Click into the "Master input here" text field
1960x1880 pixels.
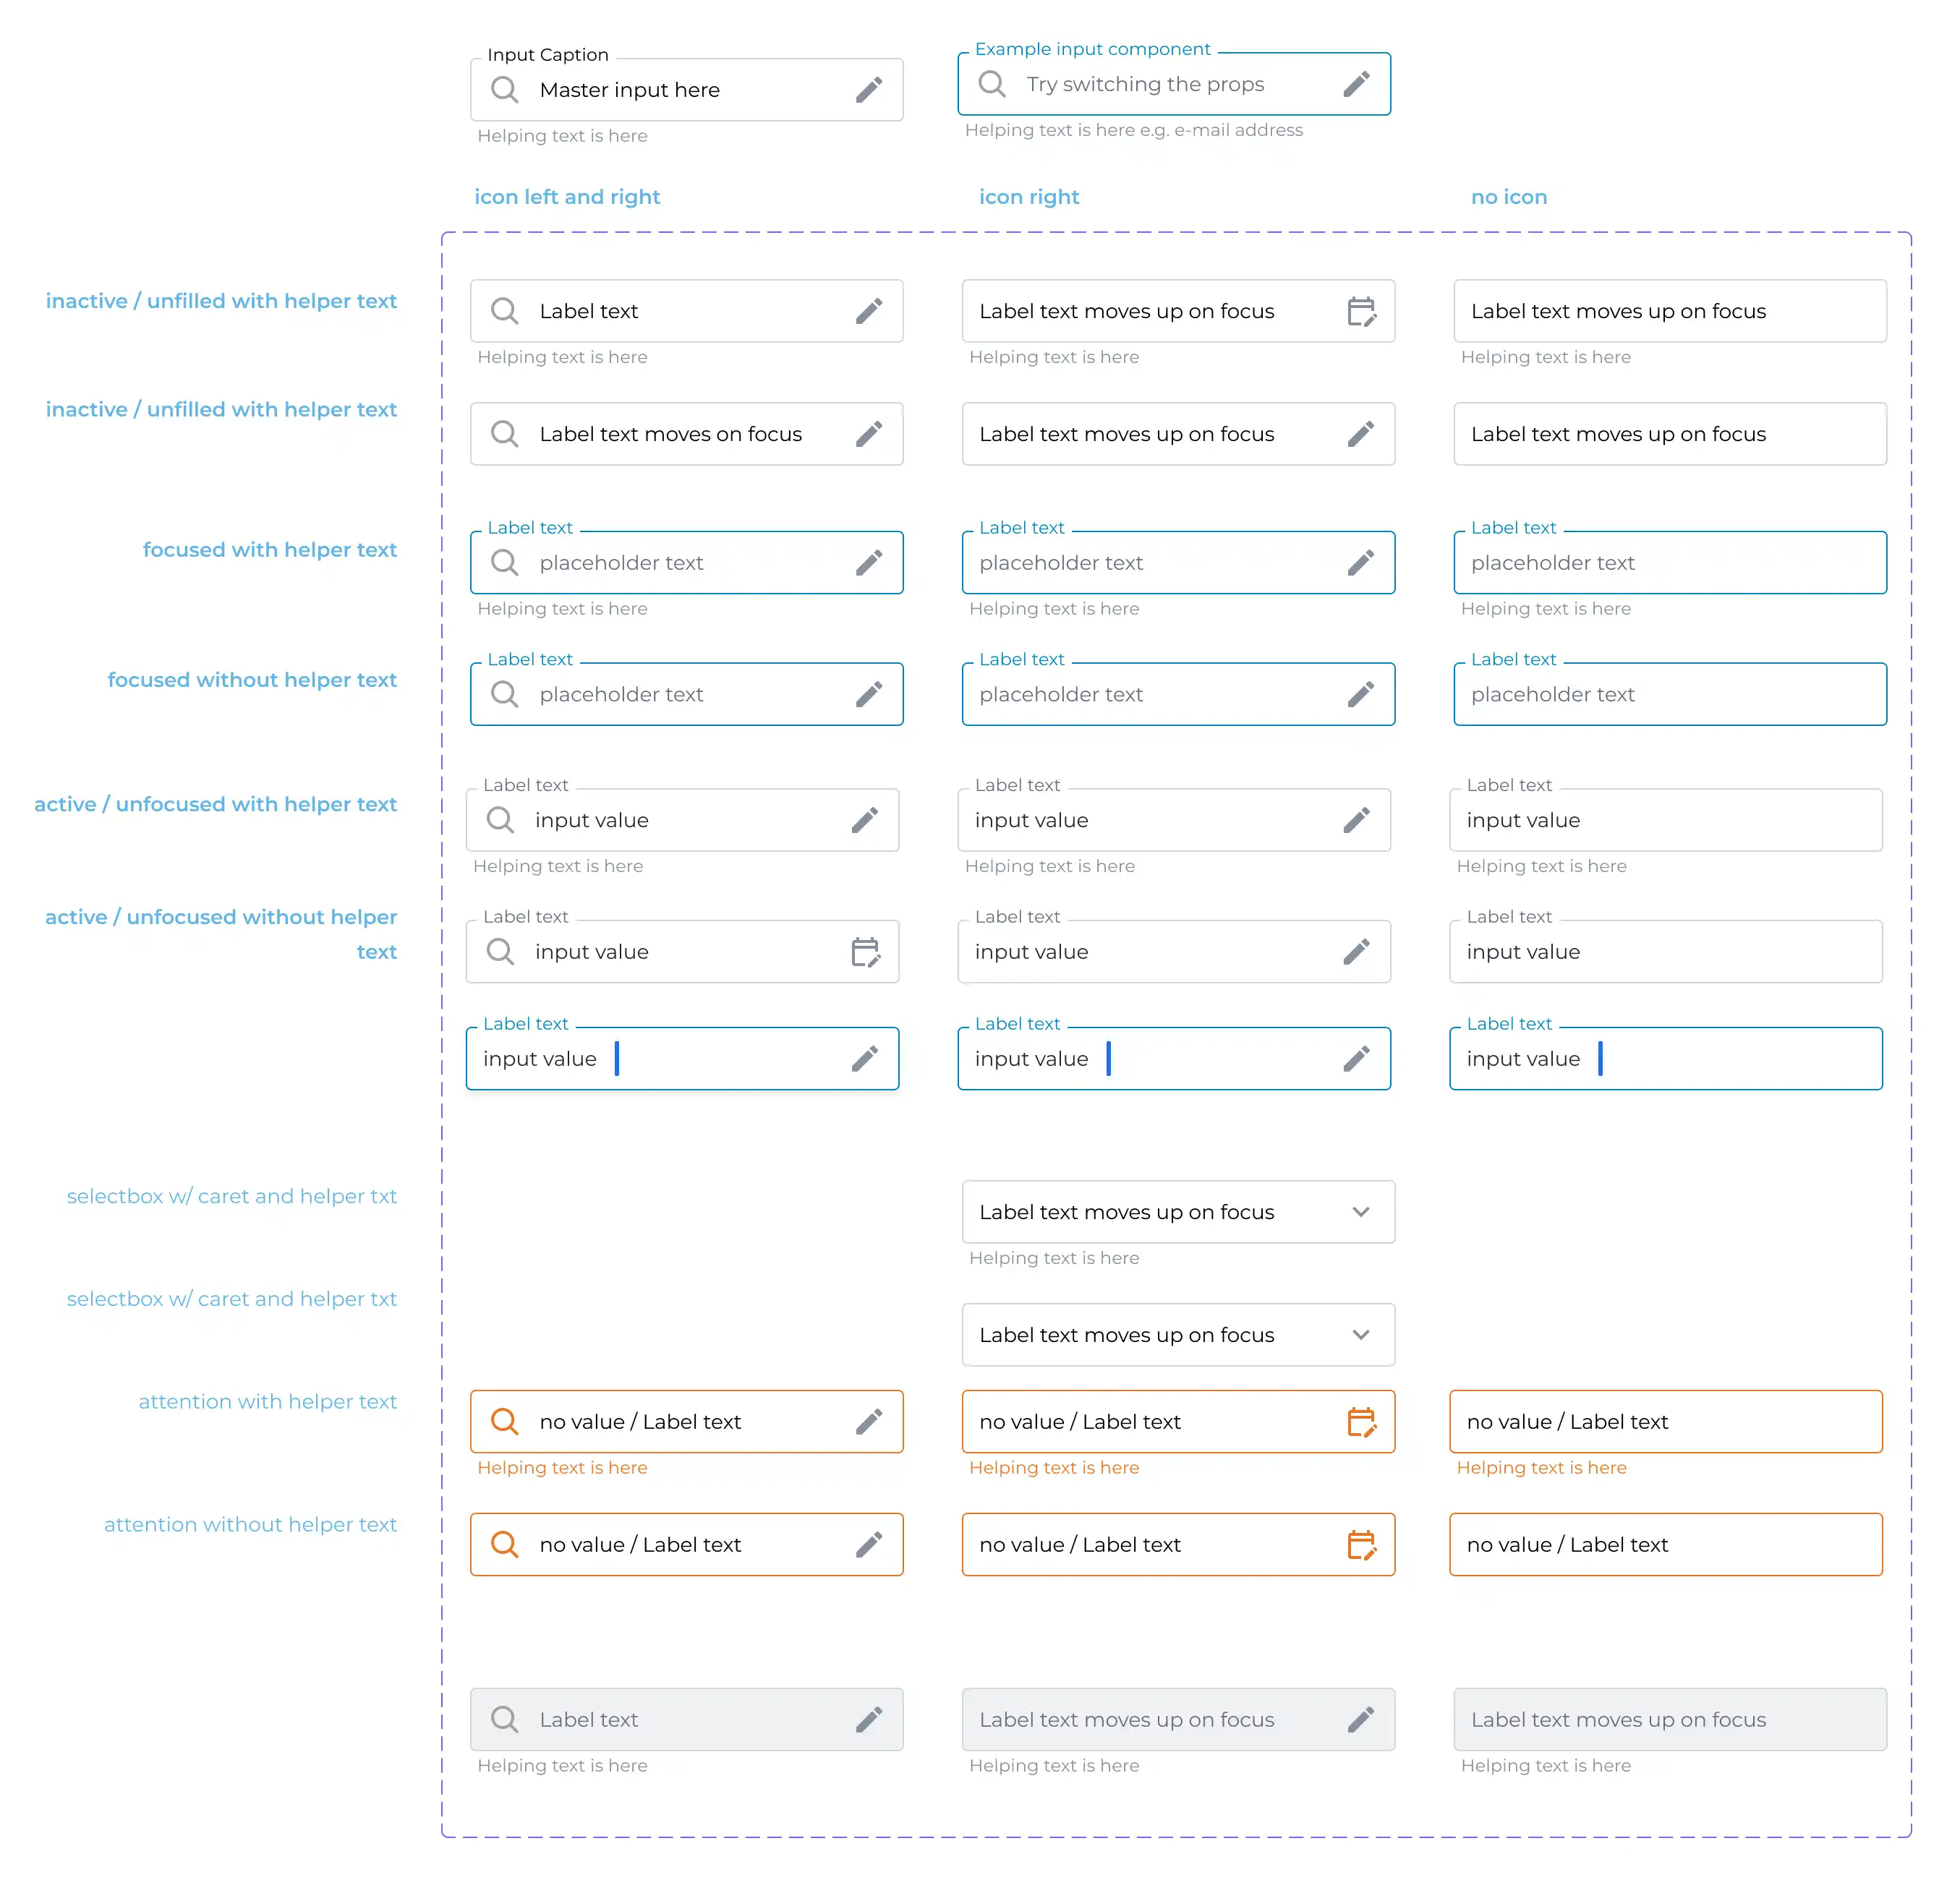pyautogui.click(x=680, y=90)
